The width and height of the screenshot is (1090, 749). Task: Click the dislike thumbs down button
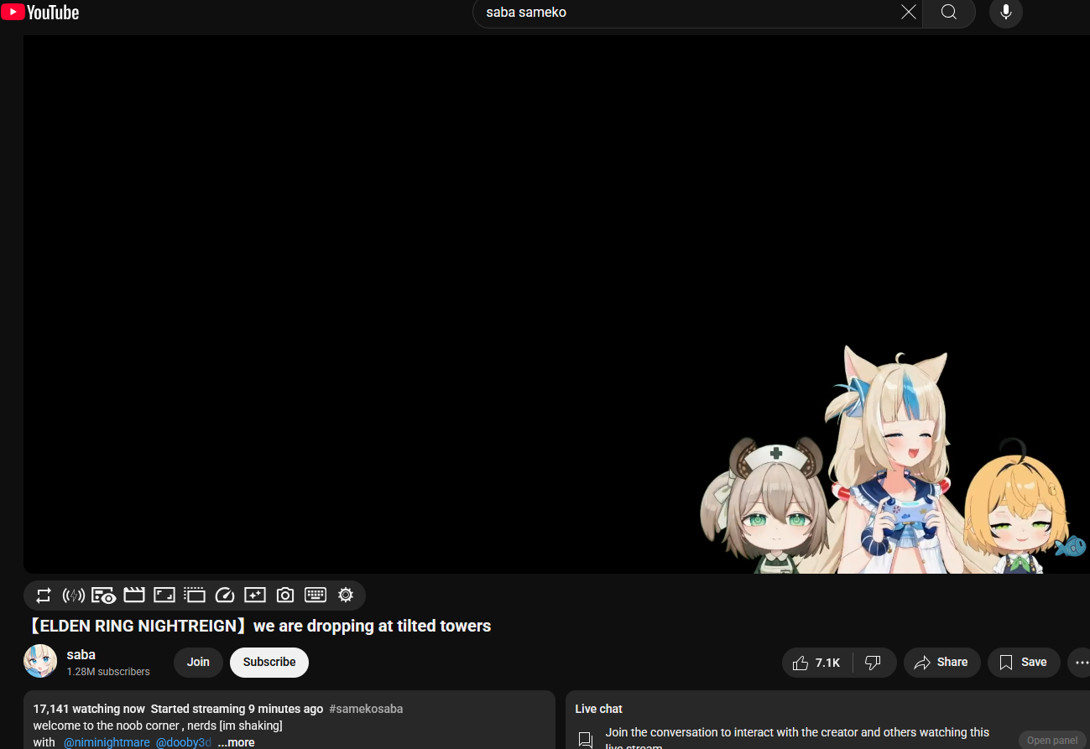coord(874,663)
